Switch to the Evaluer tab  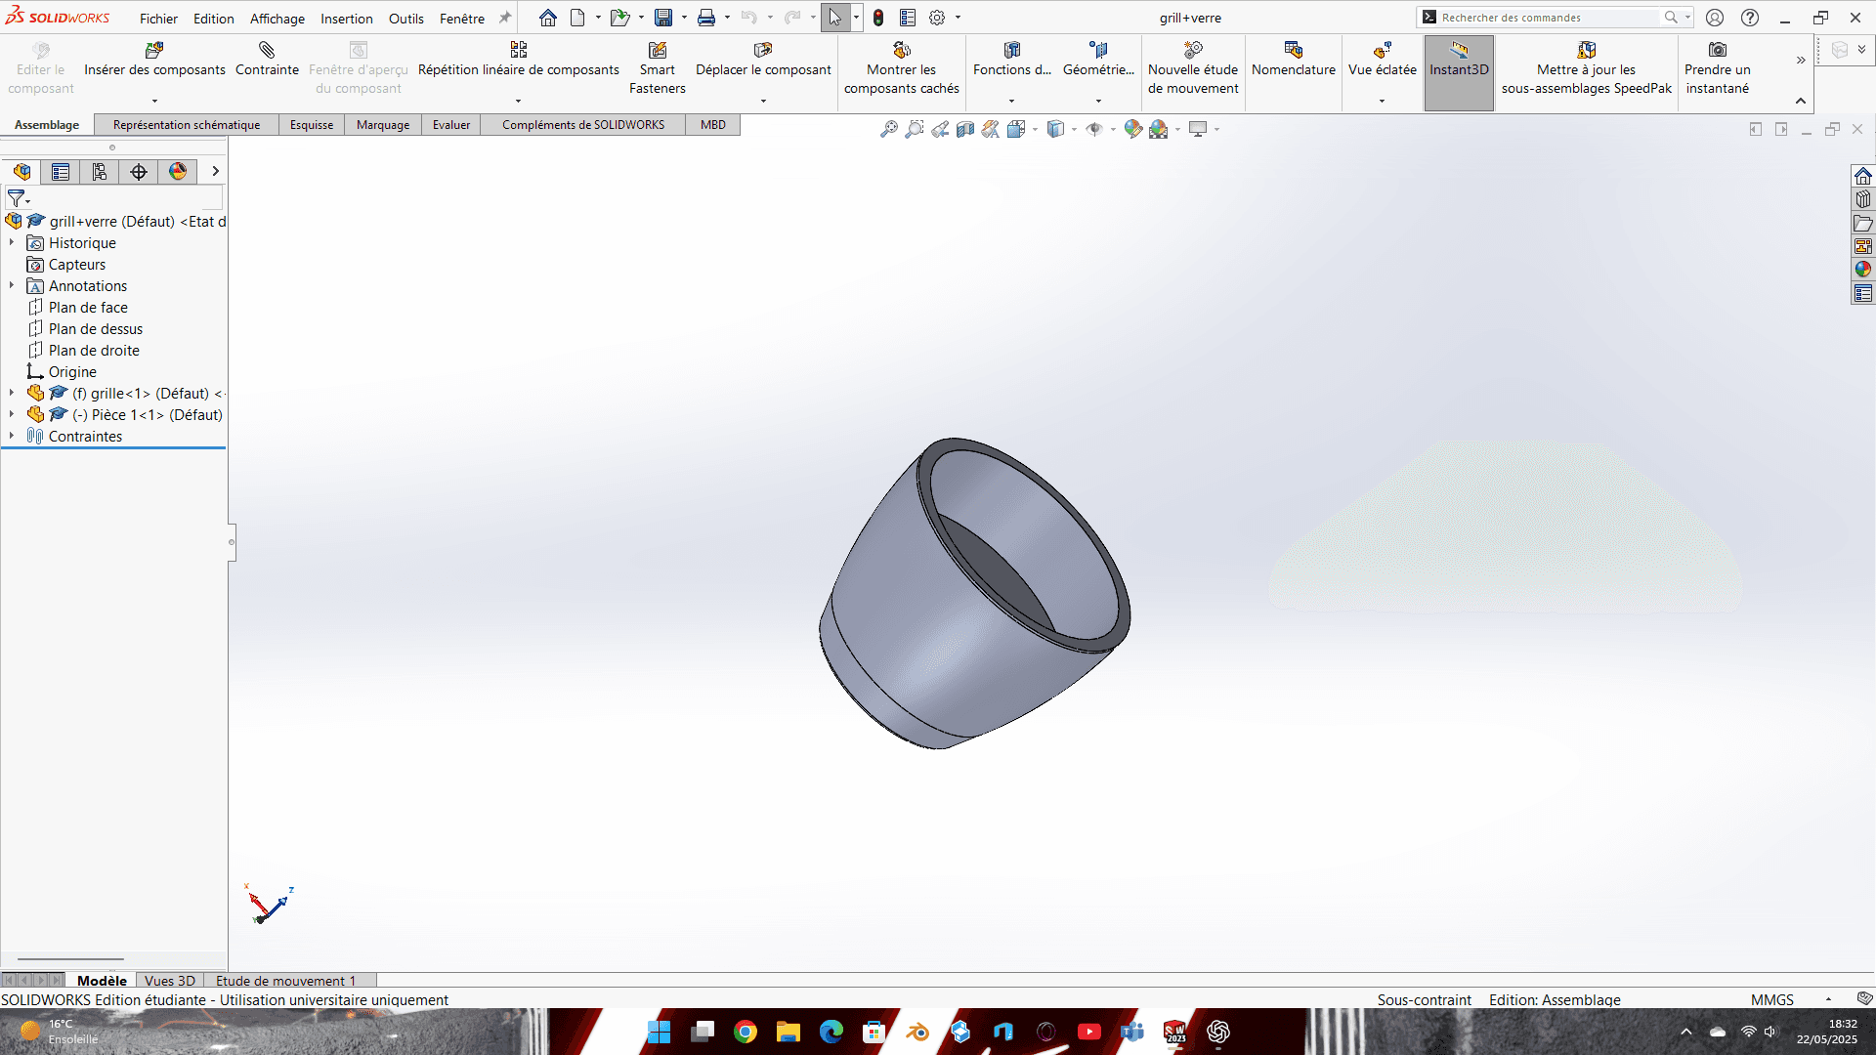point(451,125)
